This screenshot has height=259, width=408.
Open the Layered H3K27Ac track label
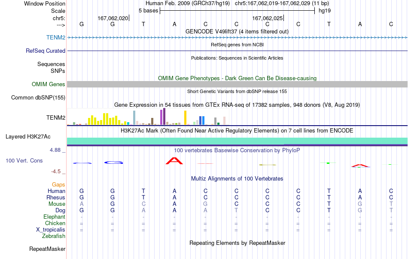[28, 137]
